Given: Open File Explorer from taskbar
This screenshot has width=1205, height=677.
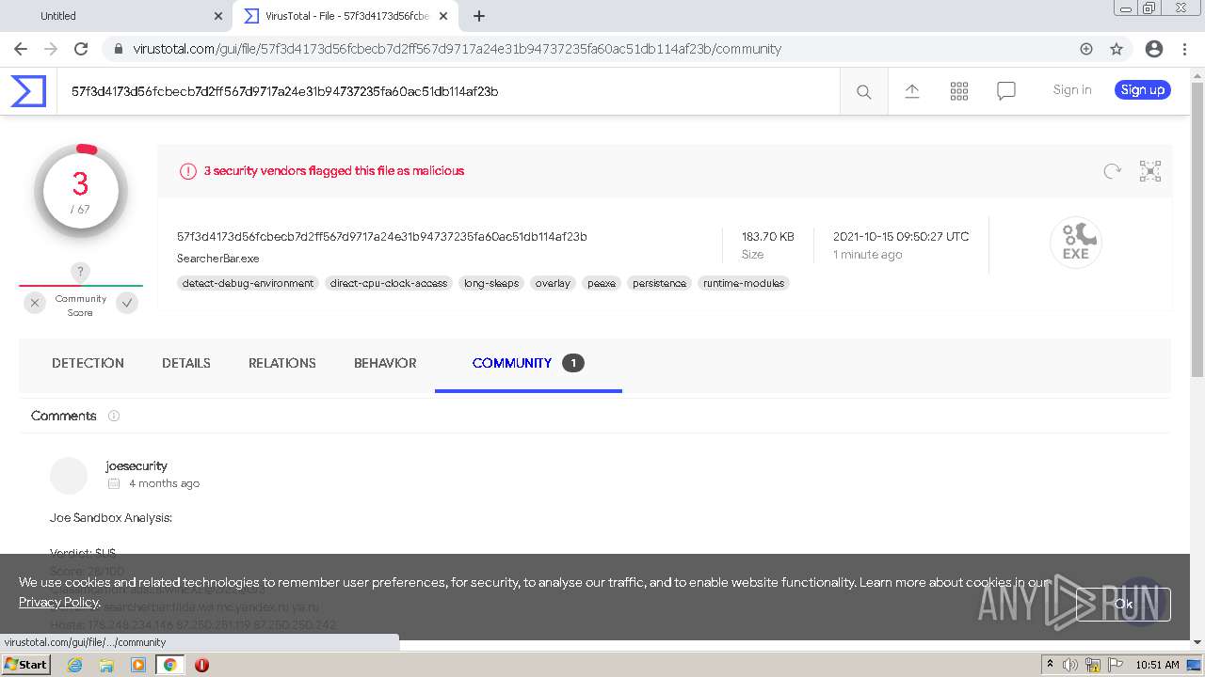Looking at the screenshot, I should [106, 665].
